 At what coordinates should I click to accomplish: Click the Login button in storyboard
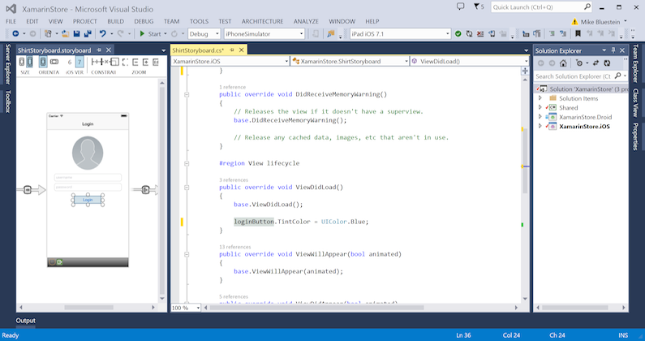pos(88,200)
